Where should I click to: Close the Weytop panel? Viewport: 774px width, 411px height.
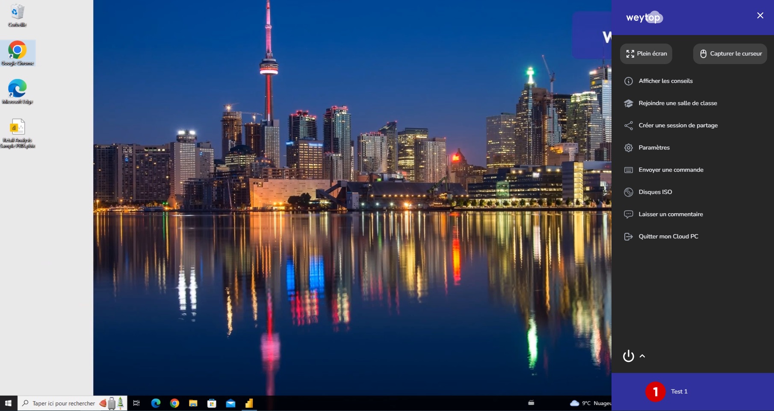pos(760,15)
